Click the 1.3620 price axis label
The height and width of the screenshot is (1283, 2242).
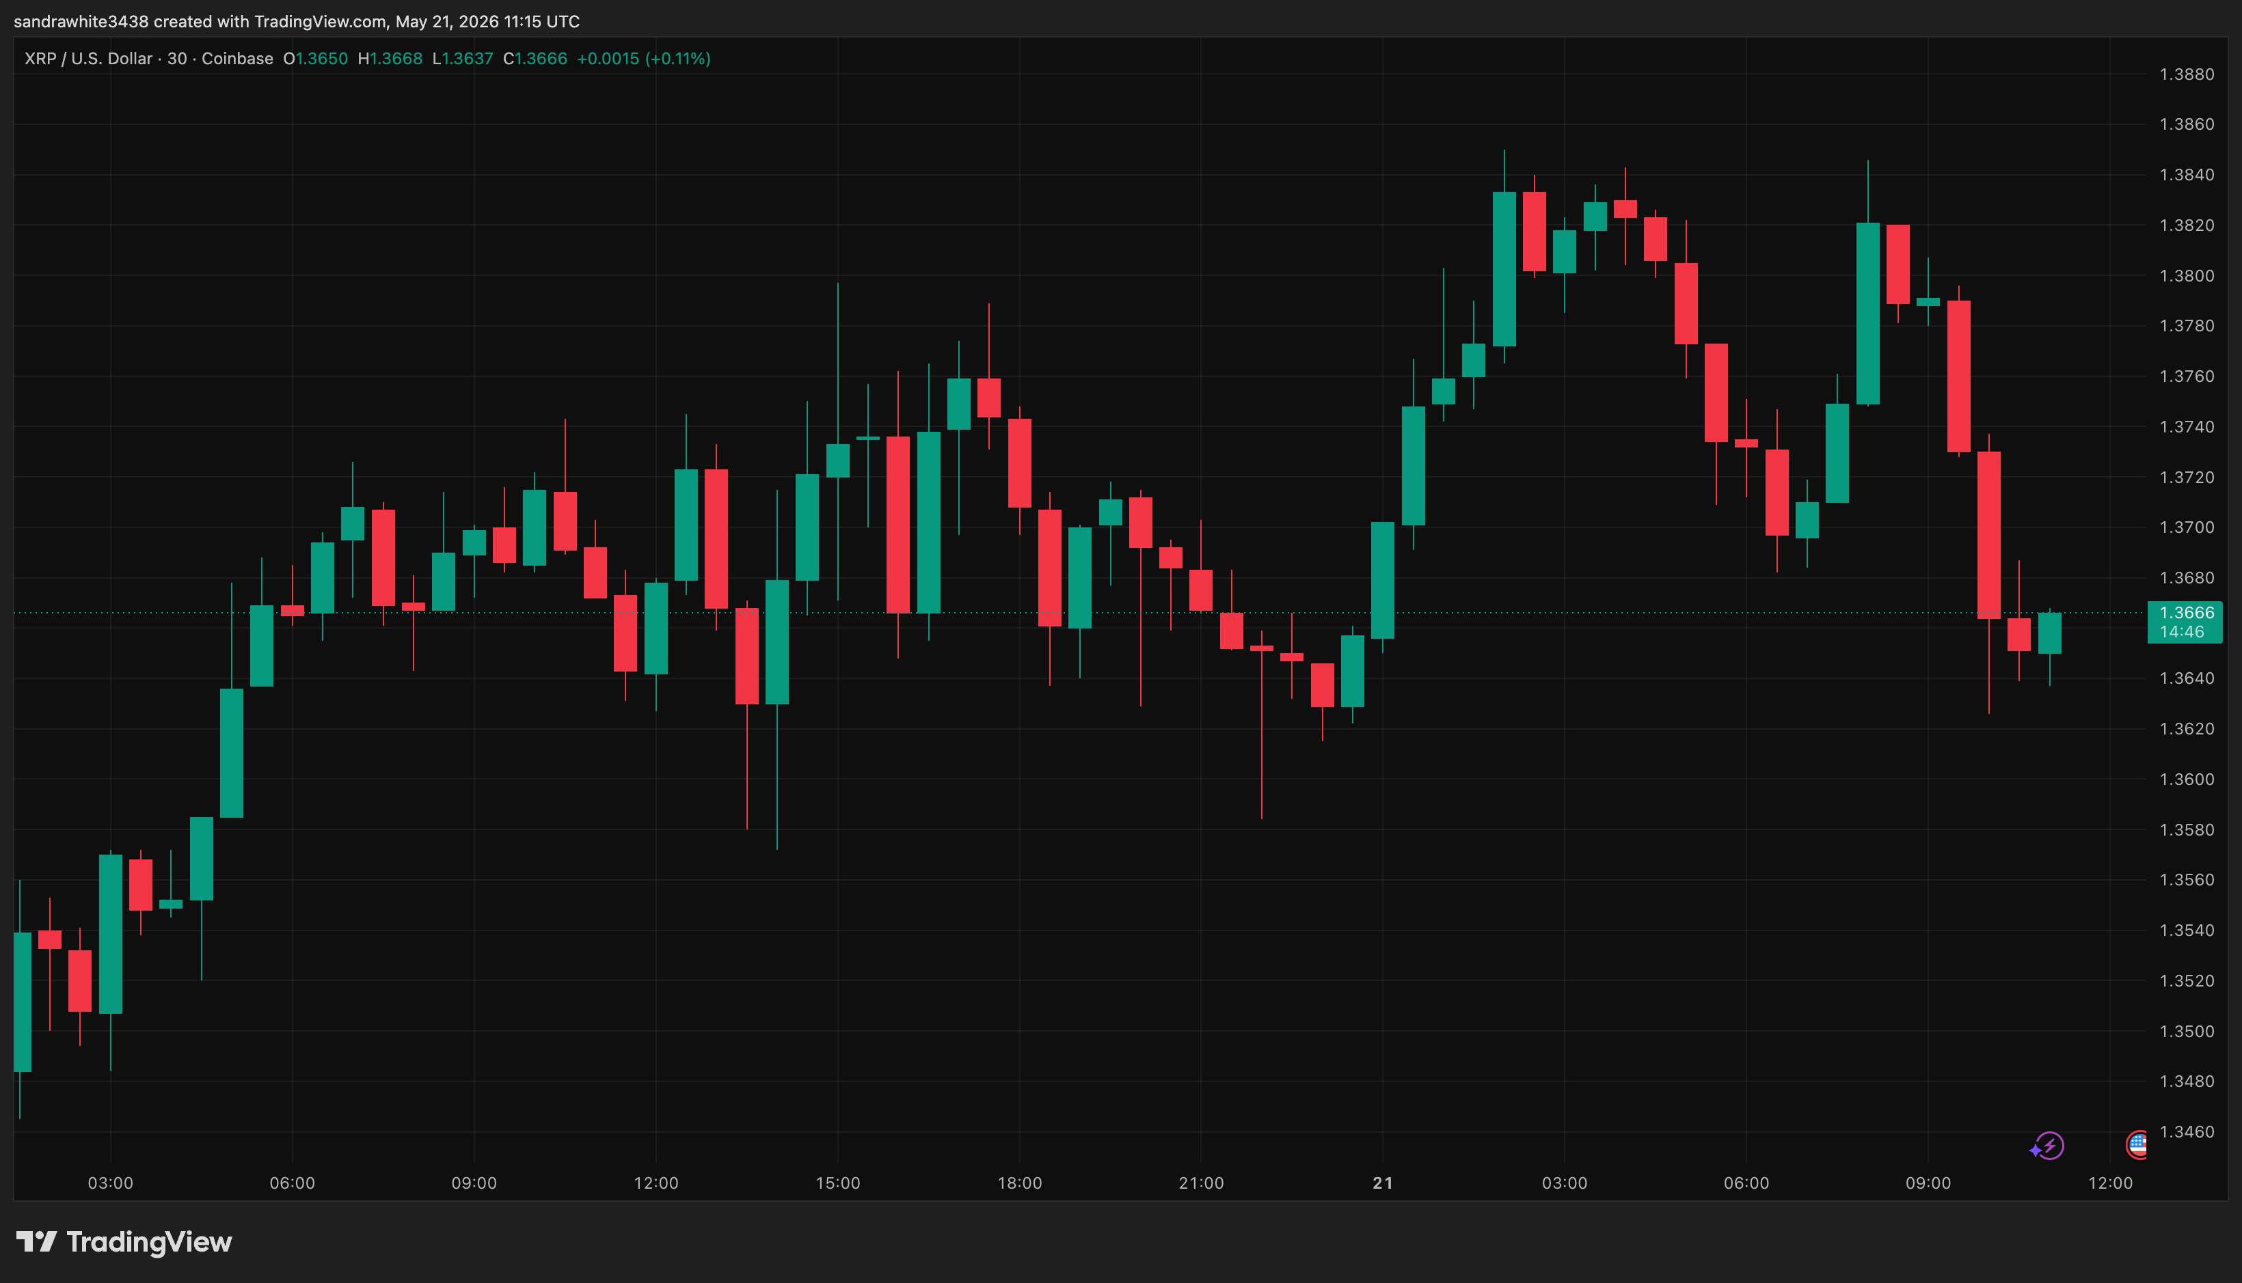pos(2187,729)
